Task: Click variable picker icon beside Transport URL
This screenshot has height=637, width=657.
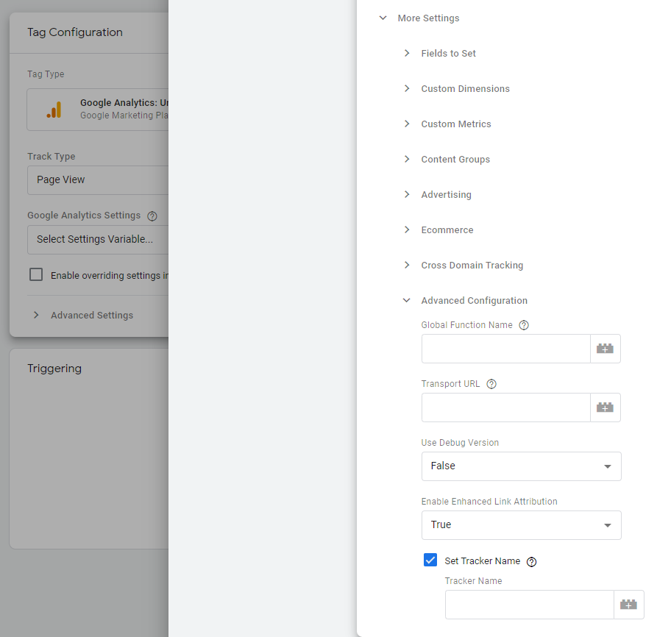Action: point(605,408)
